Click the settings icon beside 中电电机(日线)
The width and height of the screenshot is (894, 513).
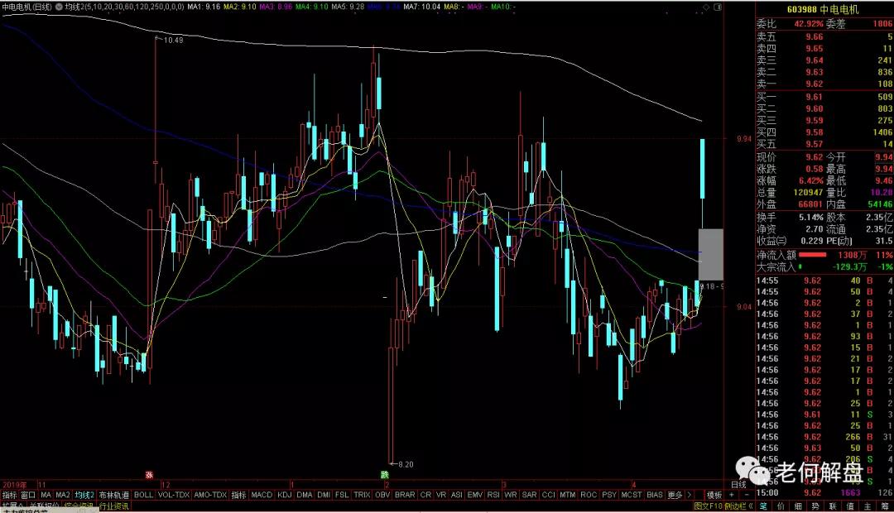point(58,7)
